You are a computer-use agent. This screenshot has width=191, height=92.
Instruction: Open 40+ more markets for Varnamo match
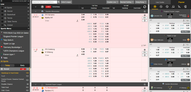(145, 18)
